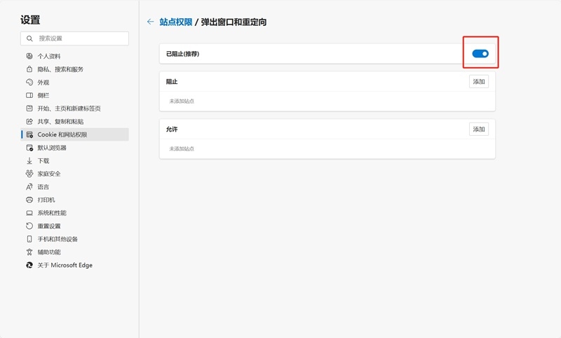The width and height of the screenshot is (561, 338).
Task: Open 关于 Microsoft Edge page
Action: 74,265
